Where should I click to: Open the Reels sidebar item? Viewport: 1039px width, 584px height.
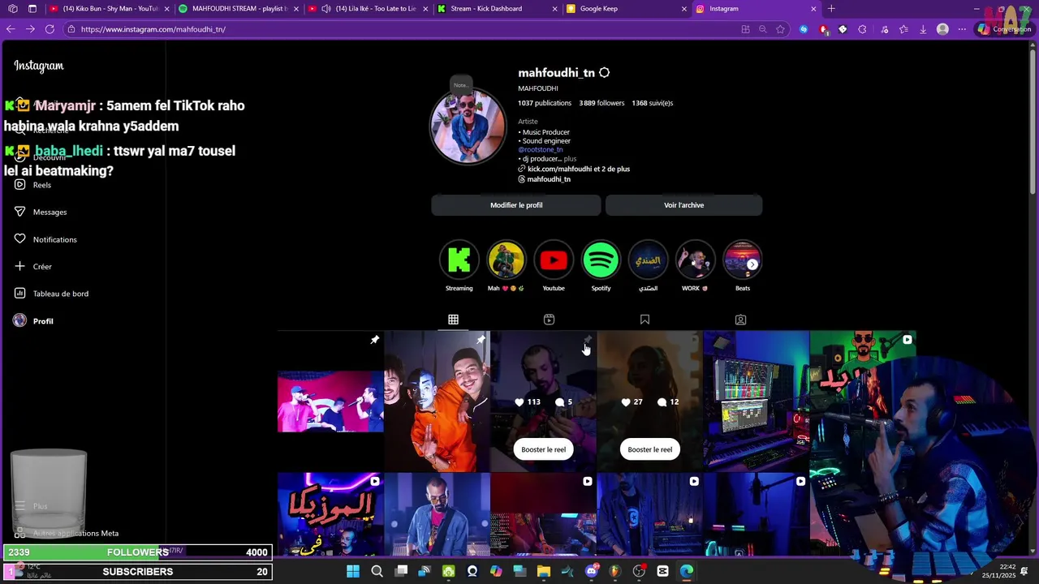(x=32, y=185)
